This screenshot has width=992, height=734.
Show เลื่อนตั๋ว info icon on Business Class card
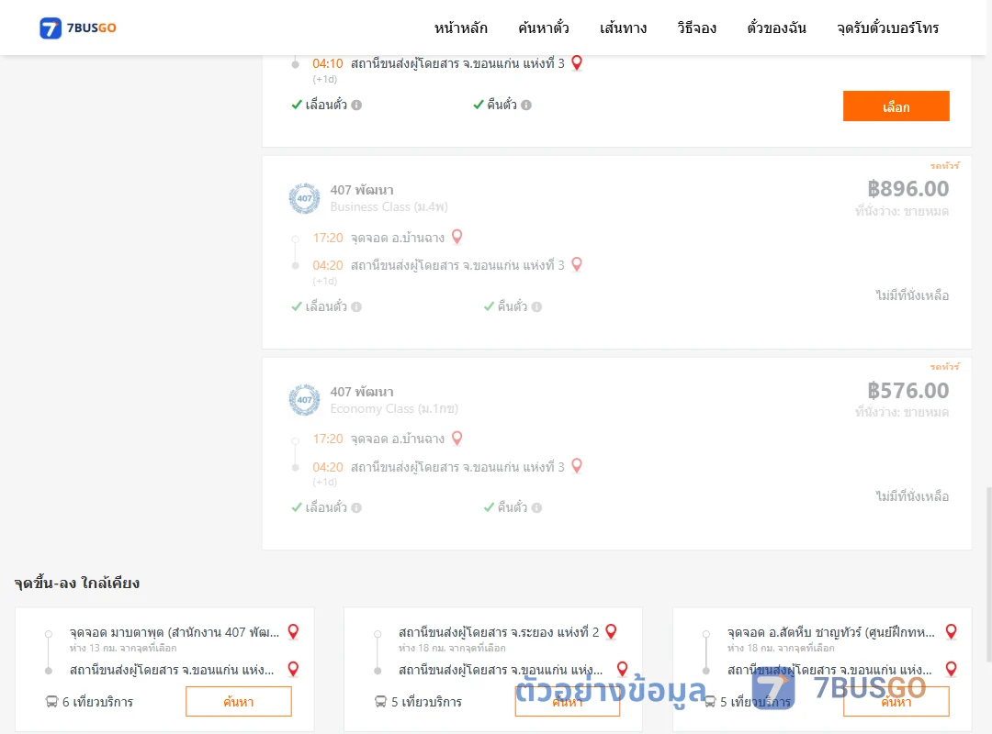point(356,306)
